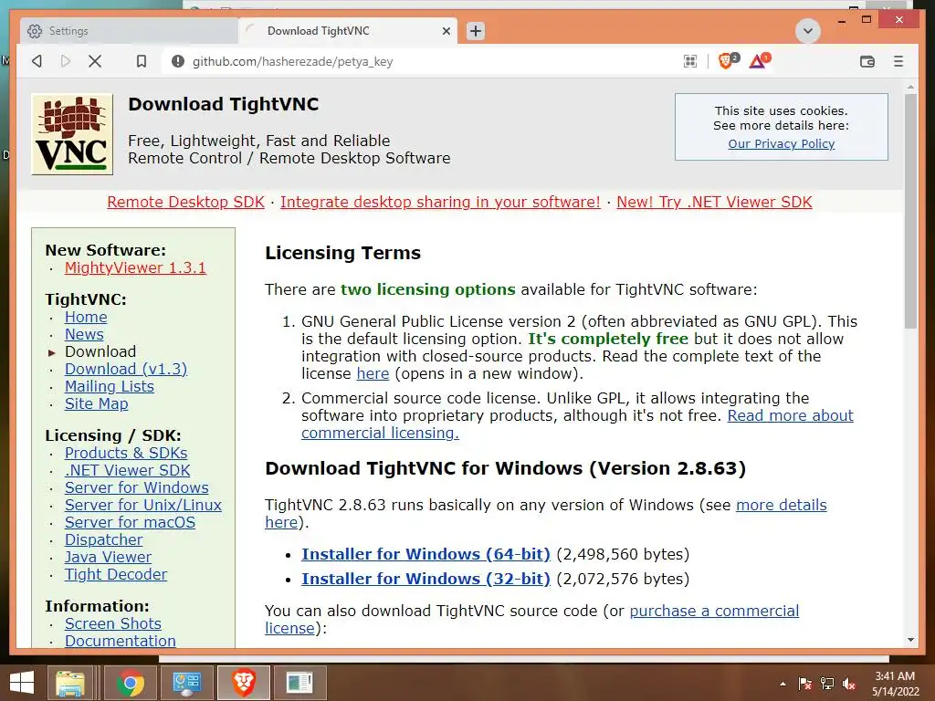Click the scrollbar down arrow

910,640
